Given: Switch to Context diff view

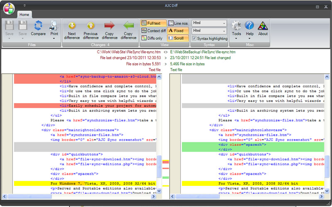Looking at the screenshot, I should pyautogui.click(x=154, y=31).
